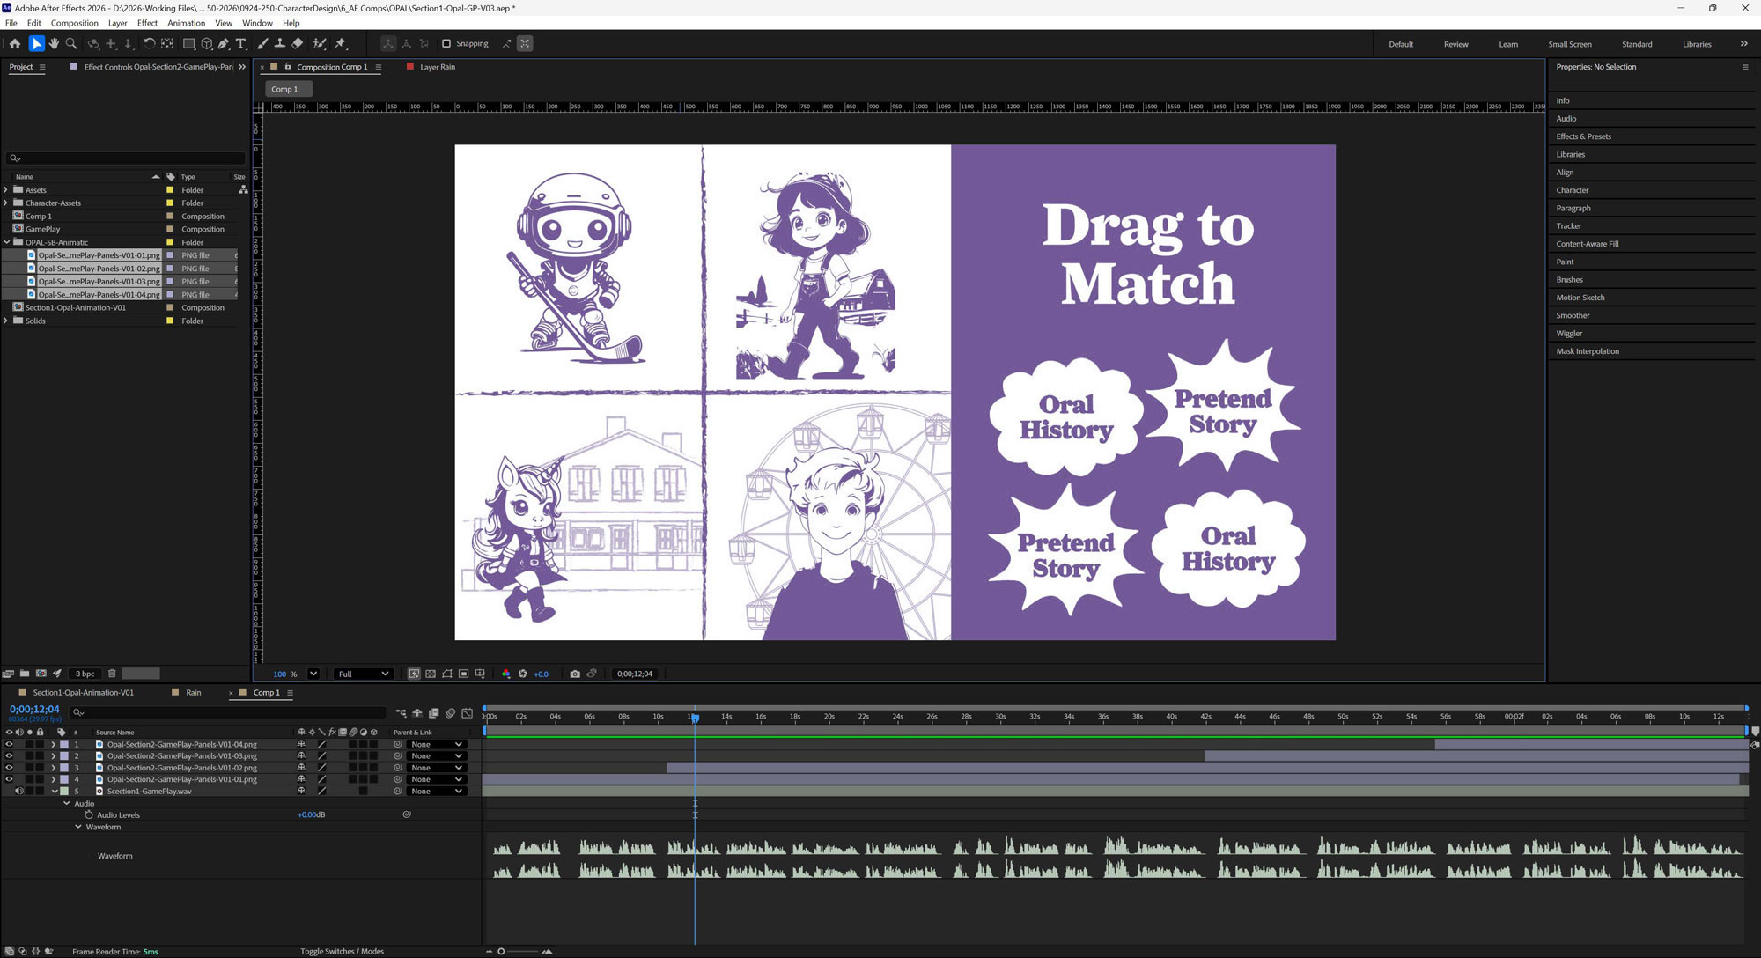
Task: Select the Hand tool in the toolbar
Action: [x=54, y=43]
